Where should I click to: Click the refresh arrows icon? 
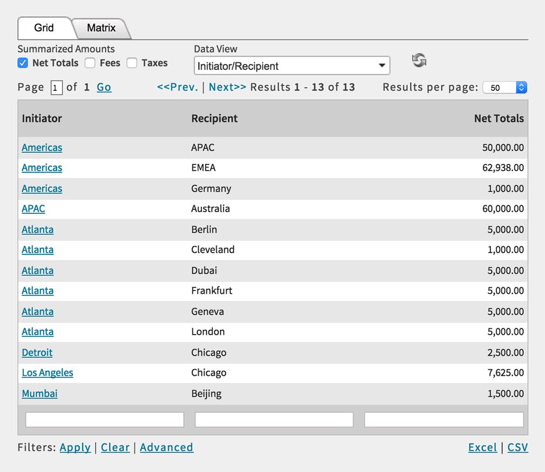(x=419, y=60)
